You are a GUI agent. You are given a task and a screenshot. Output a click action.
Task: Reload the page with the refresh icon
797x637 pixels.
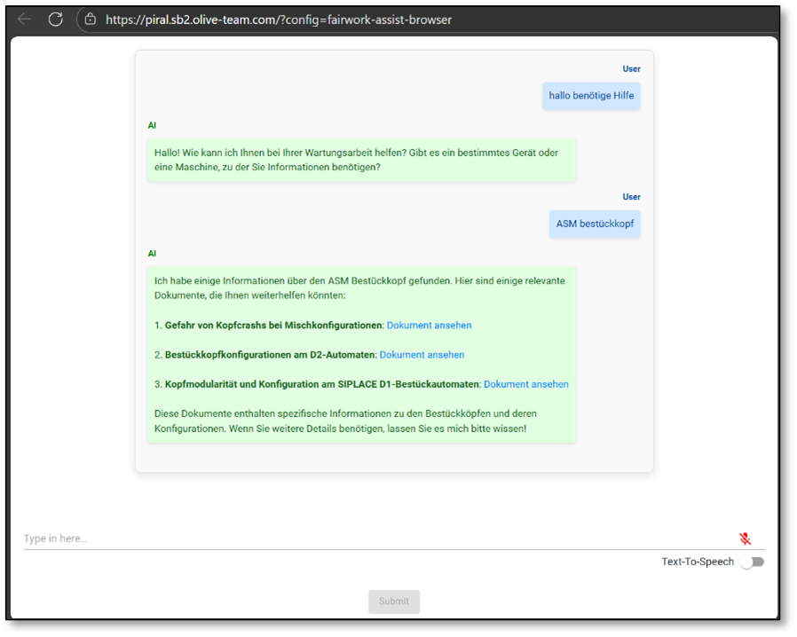pos(55,19)
